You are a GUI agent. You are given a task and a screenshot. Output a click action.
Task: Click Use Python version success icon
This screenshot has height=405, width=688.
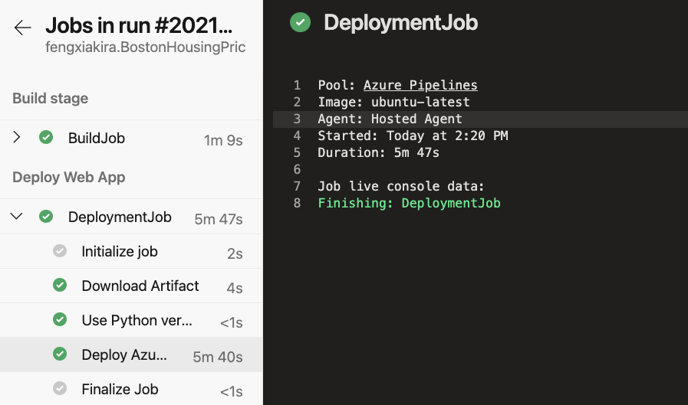60,319
